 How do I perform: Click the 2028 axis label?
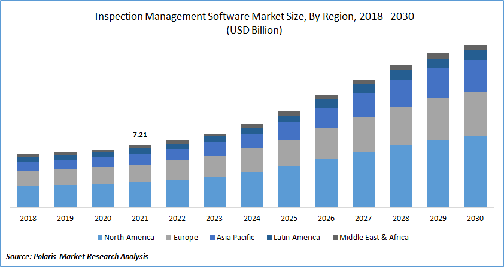pyautogui.click(x=401, y=219)
